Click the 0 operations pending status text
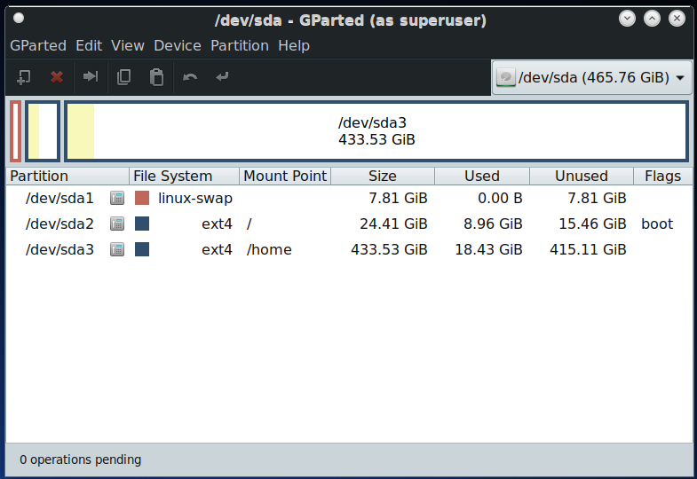Image resolution: width=697 pixels, height=479 pixels. point(81,459)
